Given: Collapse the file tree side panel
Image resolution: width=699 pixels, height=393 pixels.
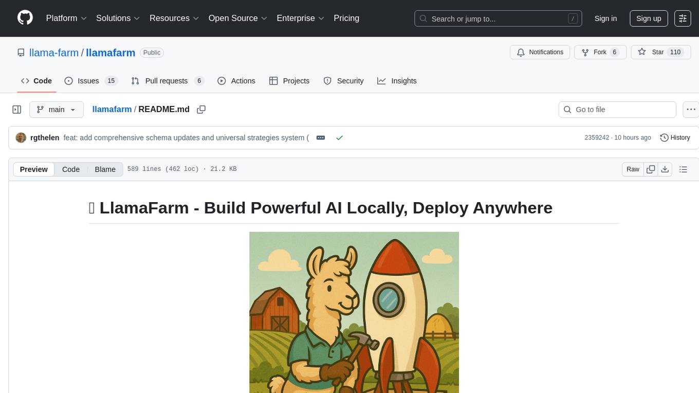Looking at the screenshot, I should point(17,110).
